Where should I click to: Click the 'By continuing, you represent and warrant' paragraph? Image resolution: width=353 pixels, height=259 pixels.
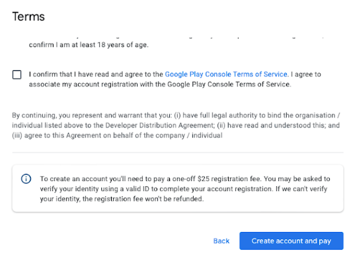point(176,126)
